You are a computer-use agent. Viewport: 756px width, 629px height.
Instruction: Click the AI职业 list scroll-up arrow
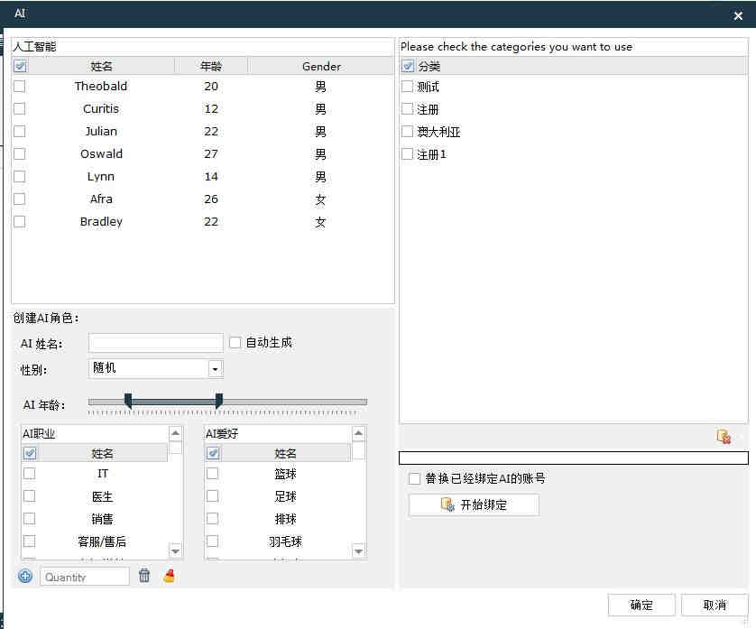176,433
